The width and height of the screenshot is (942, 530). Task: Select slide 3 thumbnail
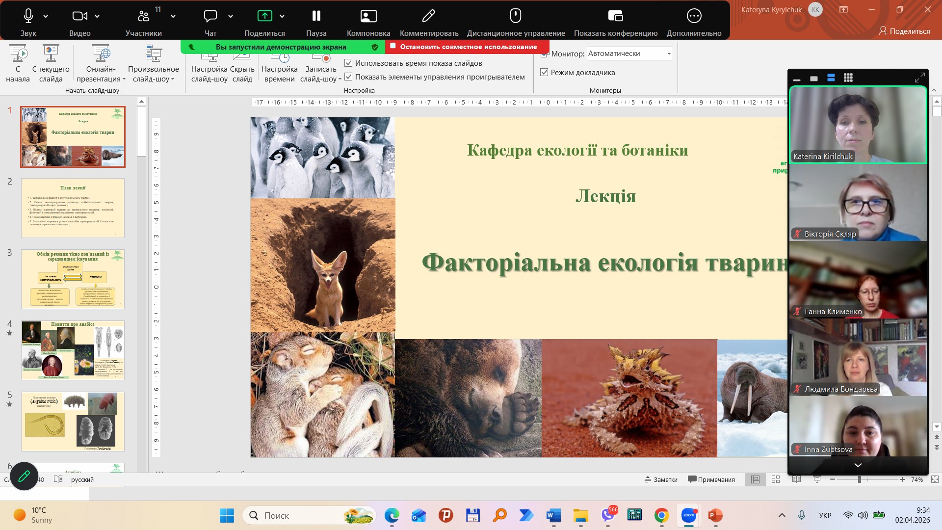click(x=73, y=279)
